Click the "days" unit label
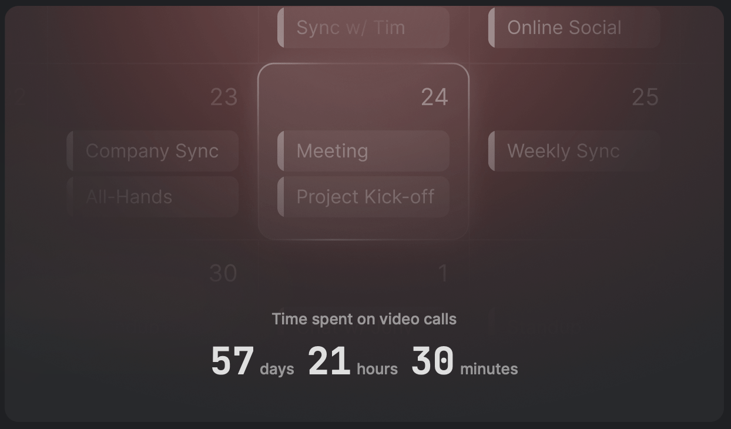This screenshot has width=731, height=429. point(277,369)
